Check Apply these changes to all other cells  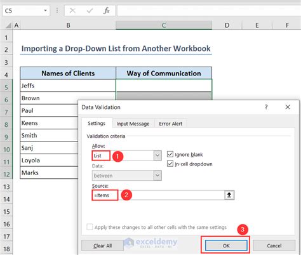90,227
